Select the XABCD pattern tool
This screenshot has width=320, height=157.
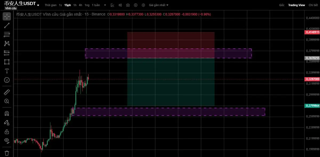pyautogui.click(x=7, y=43)
